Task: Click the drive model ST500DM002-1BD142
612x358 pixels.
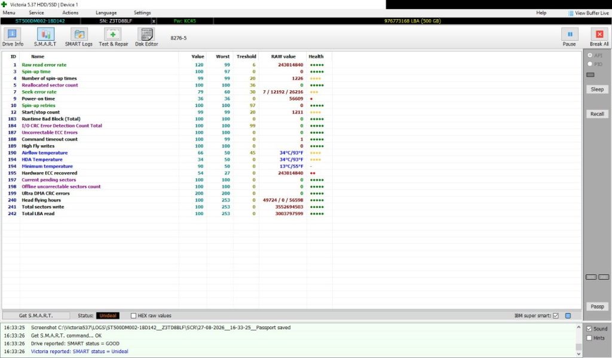Action: coord(40,21)
